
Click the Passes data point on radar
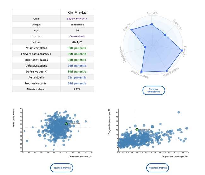click(182, 50)
